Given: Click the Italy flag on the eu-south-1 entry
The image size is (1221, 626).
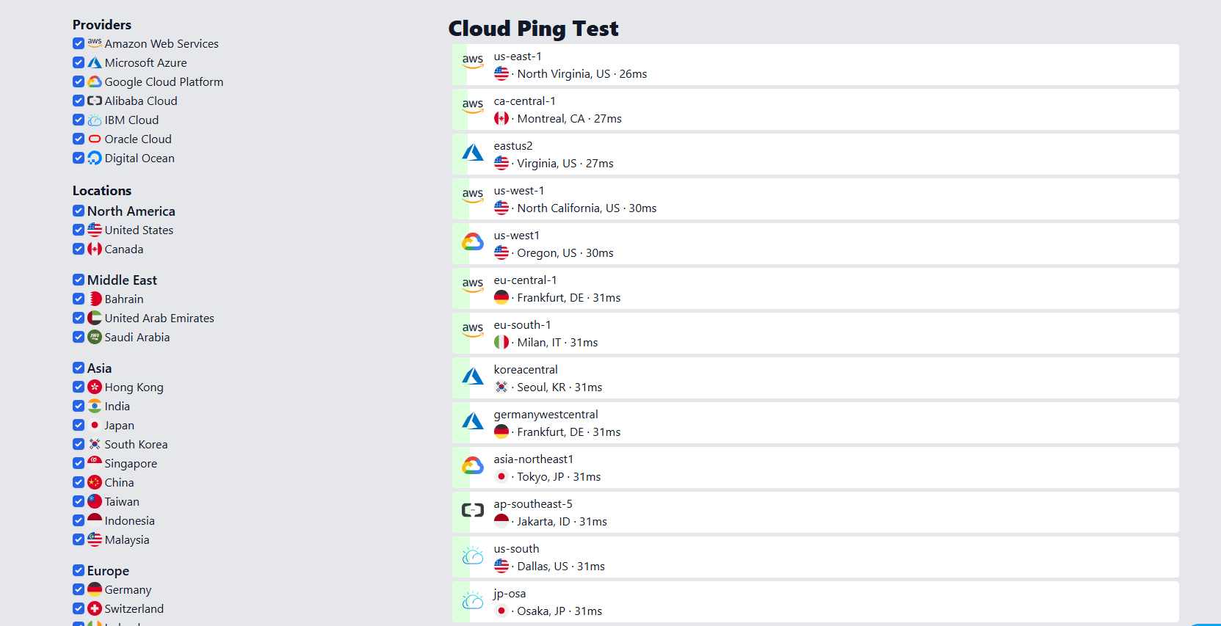Looking at the screenshot, I should point(501,342).
